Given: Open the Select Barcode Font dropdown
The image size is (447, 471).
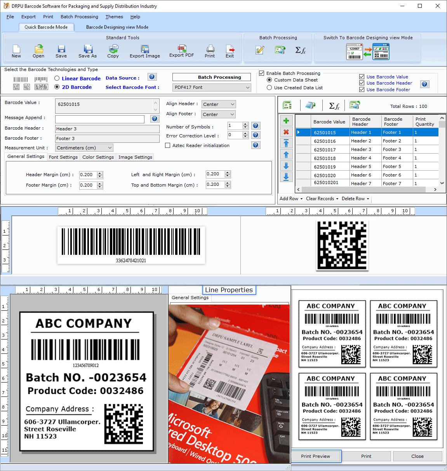Looking at the screenshot, I should point(212,88).
